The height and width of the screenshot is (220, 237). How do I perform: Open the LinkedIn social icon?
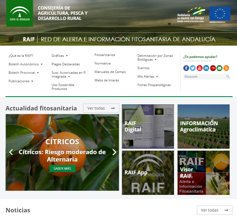click(x=206, y=68)
